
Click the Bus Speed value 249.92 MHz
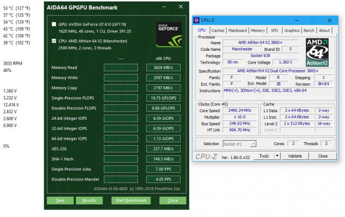tap(240, 124)
